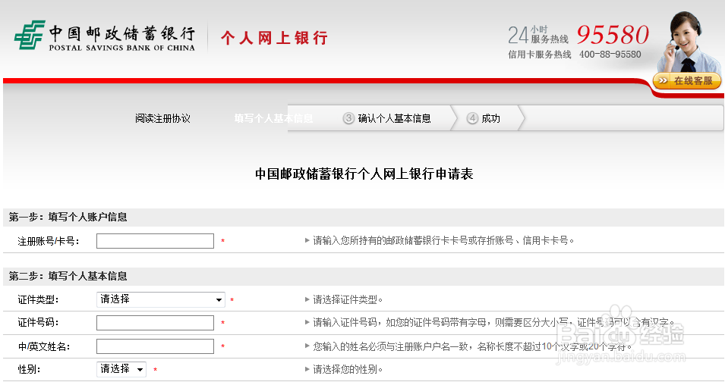
Task: Click the 中国邮政储蓄银行个人网上银行申请表 title
Action: (364, 174)
